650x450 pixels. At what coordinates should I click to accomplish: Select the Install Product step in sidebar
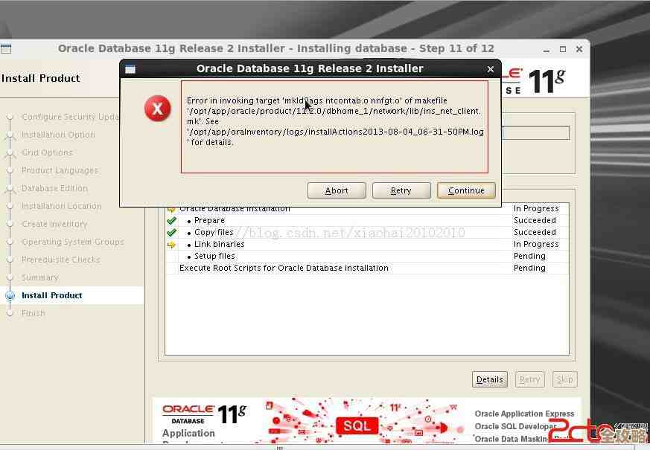point(52,295)
